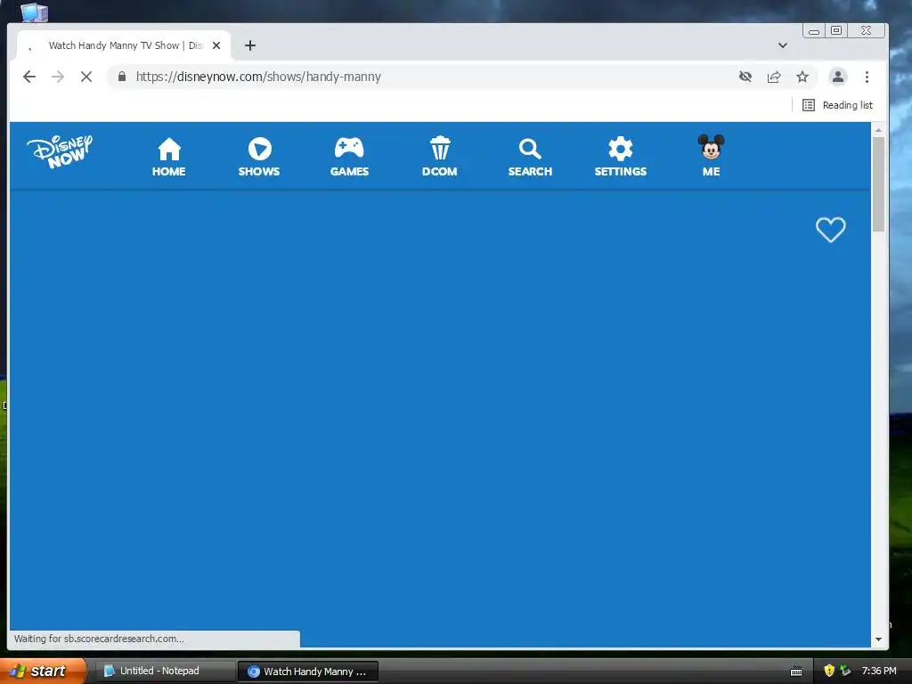Open the SHOWS section

[x=259, y=157]
